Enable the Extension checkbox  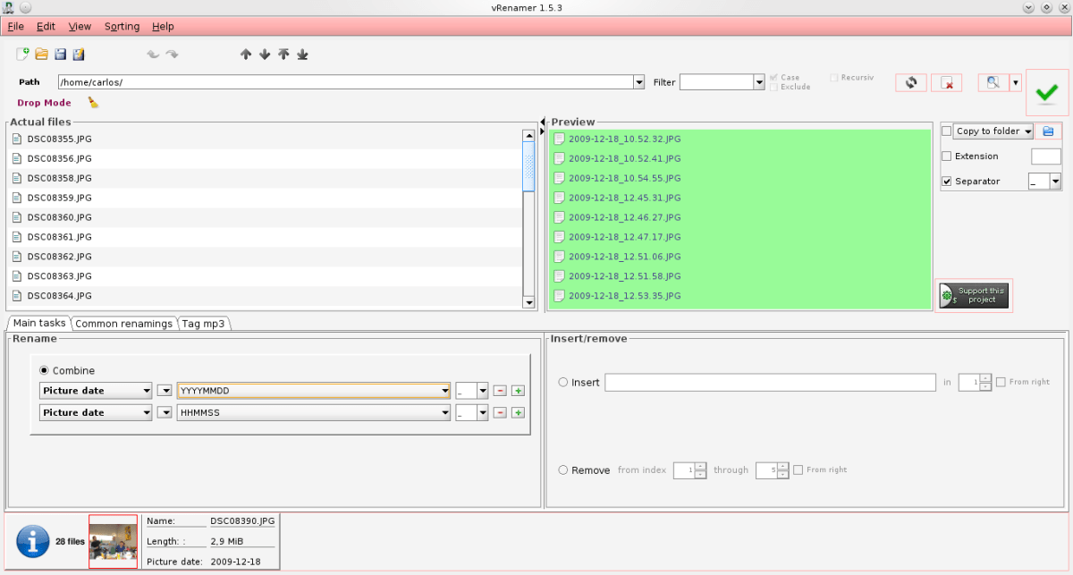[x=947, y=156]
